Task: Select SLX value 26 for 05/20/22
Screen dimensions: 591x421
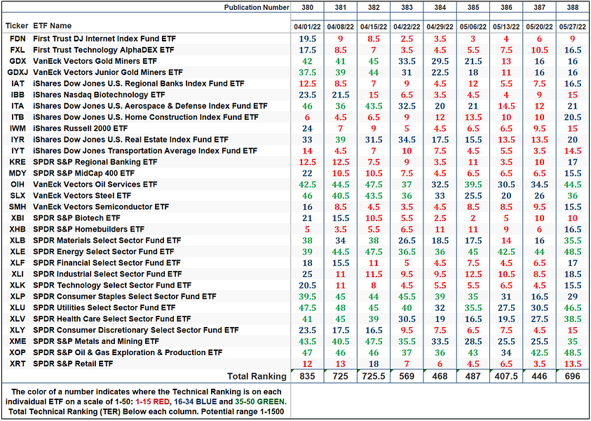Action: [539, 195]
